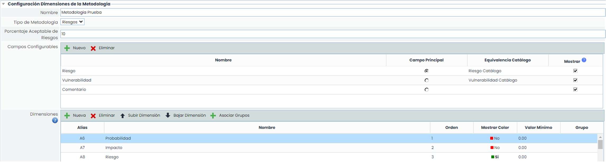Uncheck Mostrar checkbox for Riesgo row

coord(575,71)
